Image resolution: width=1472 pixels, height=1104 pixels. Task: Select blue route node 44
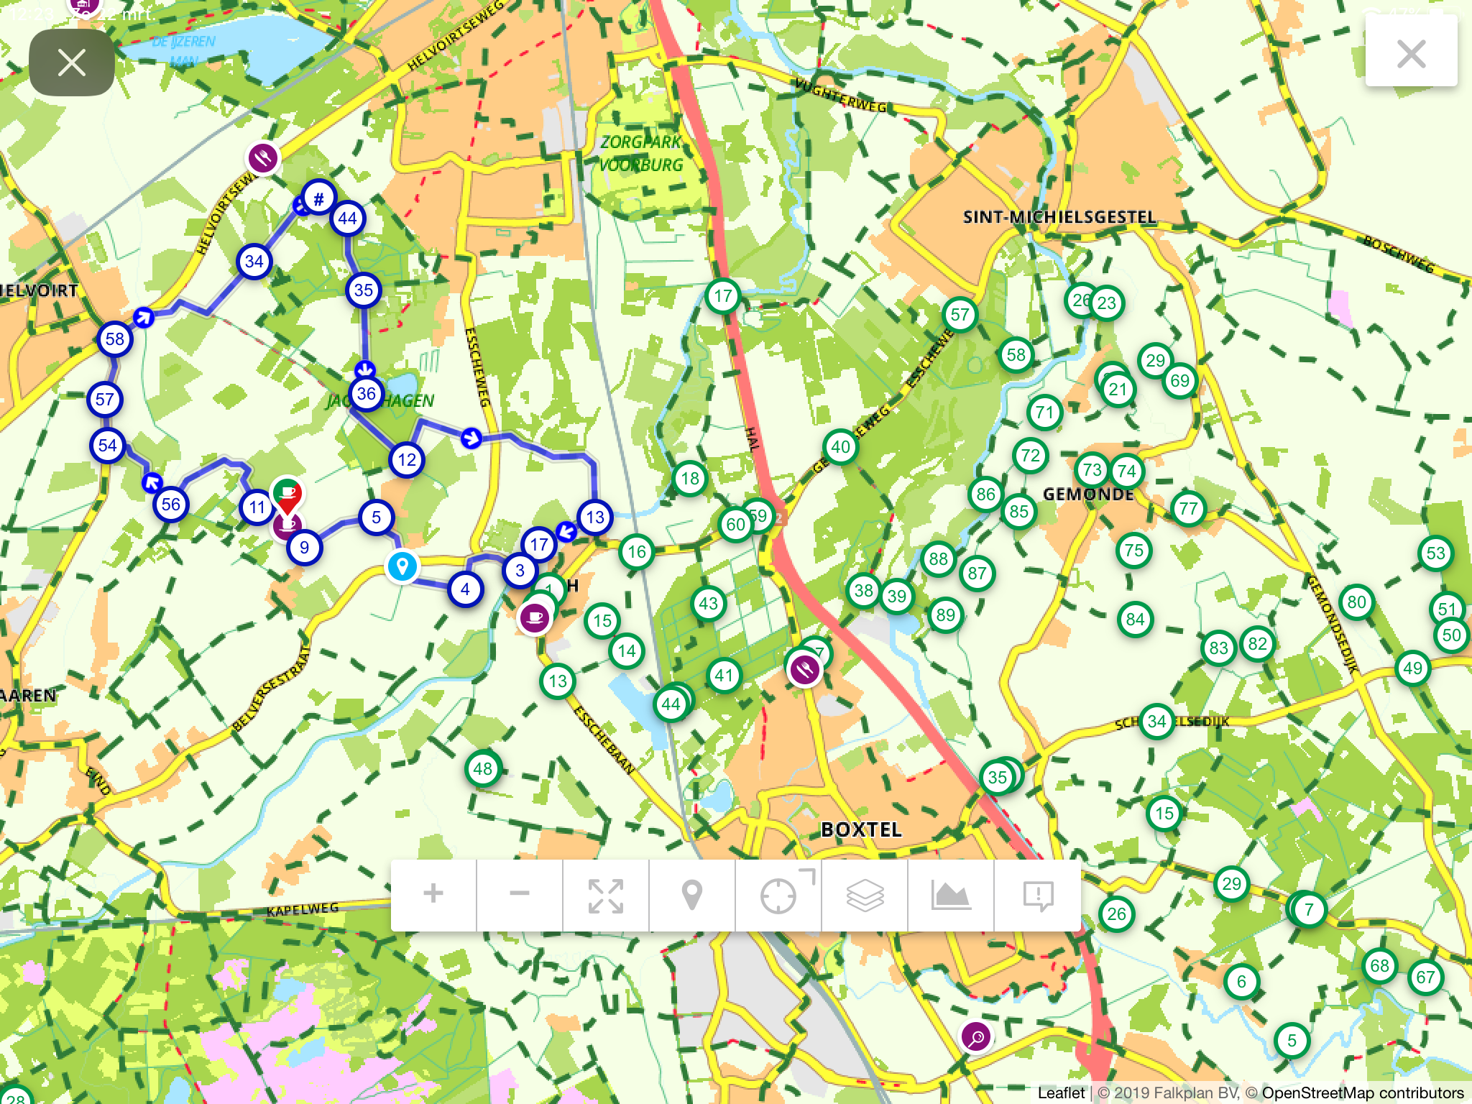[348, 218]
